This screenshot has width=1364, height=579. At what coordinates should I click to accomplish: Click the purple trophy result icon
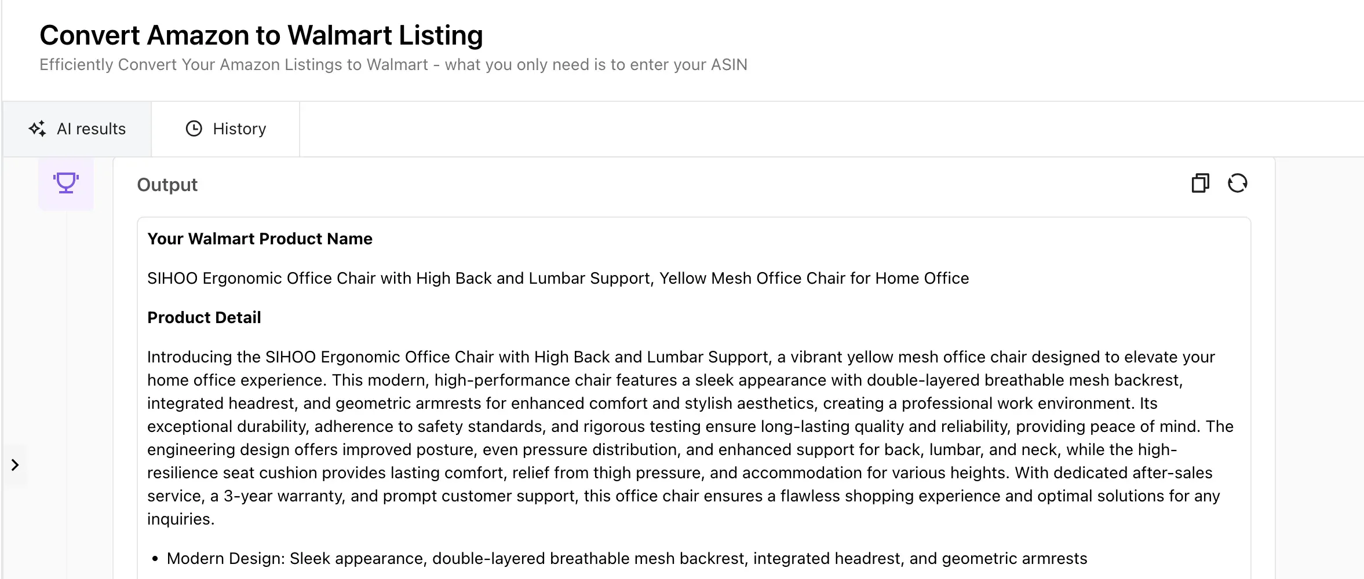[65, 182]
